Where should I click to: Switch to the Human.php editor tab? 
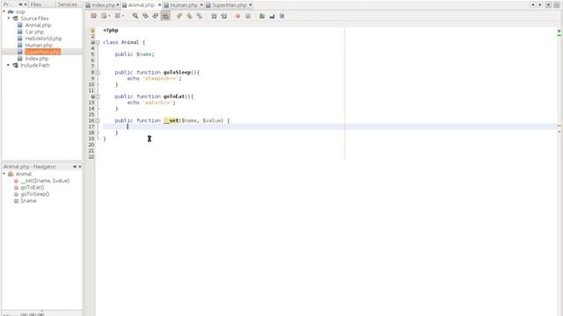(184, 5)
